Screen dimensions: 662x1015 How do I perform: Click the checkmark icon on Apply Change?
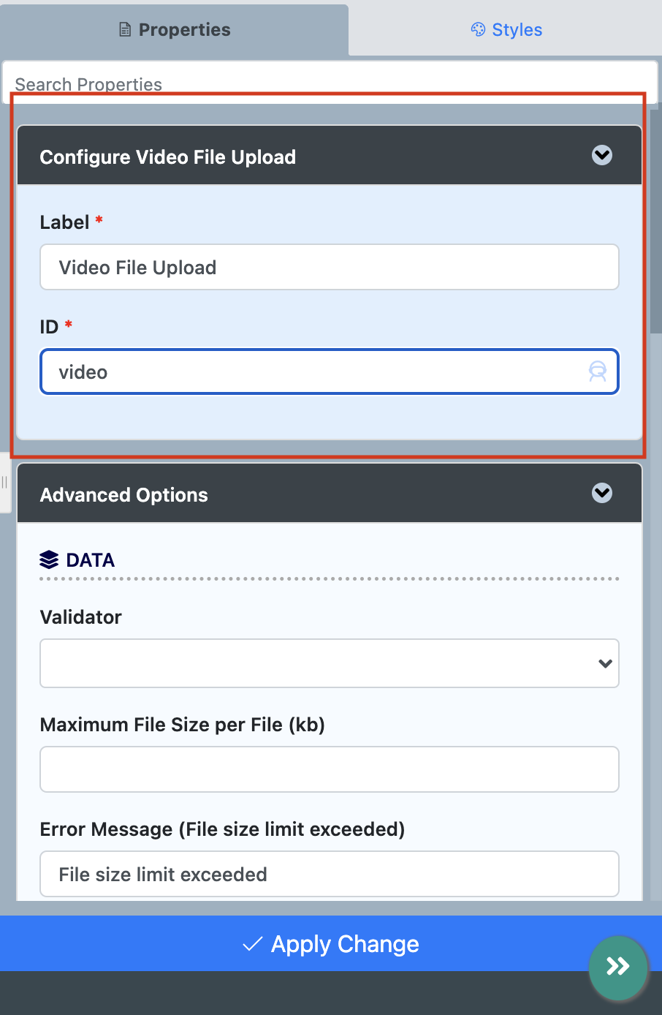point(252,944)
